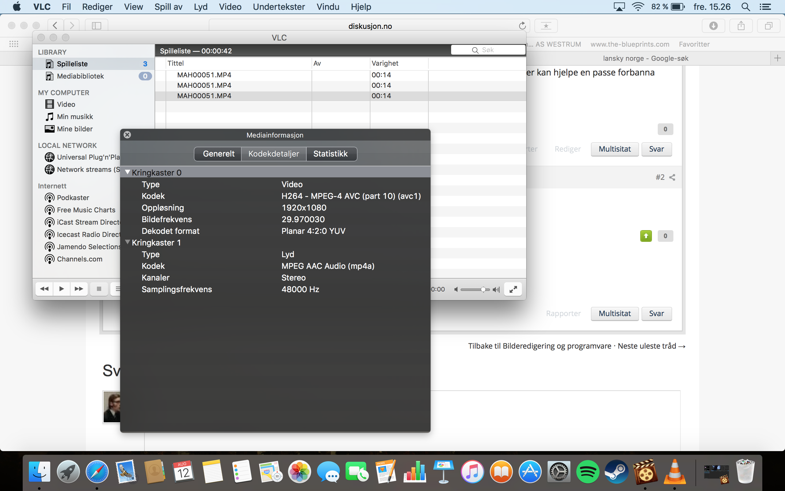The image size is (785, 491).
Task: Open the Favoritter bookmark in Safari
Action: [694, 44]
